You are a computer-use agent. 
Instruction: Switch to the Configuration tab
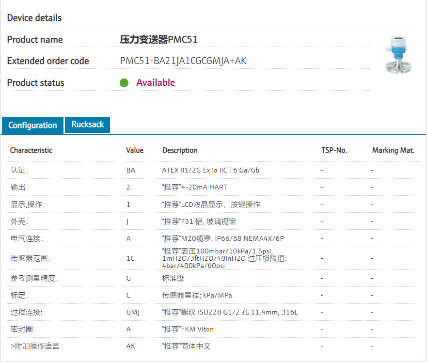[x=32, y=126]
